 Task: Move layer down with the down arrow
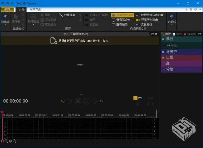(80, 20)
